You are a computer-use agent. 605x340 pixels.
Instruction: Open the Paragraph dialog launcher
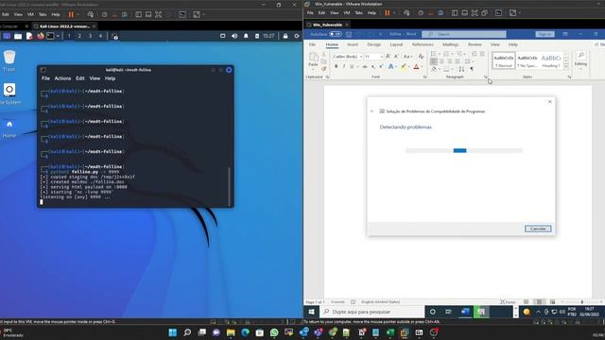(x=485, y=77)
